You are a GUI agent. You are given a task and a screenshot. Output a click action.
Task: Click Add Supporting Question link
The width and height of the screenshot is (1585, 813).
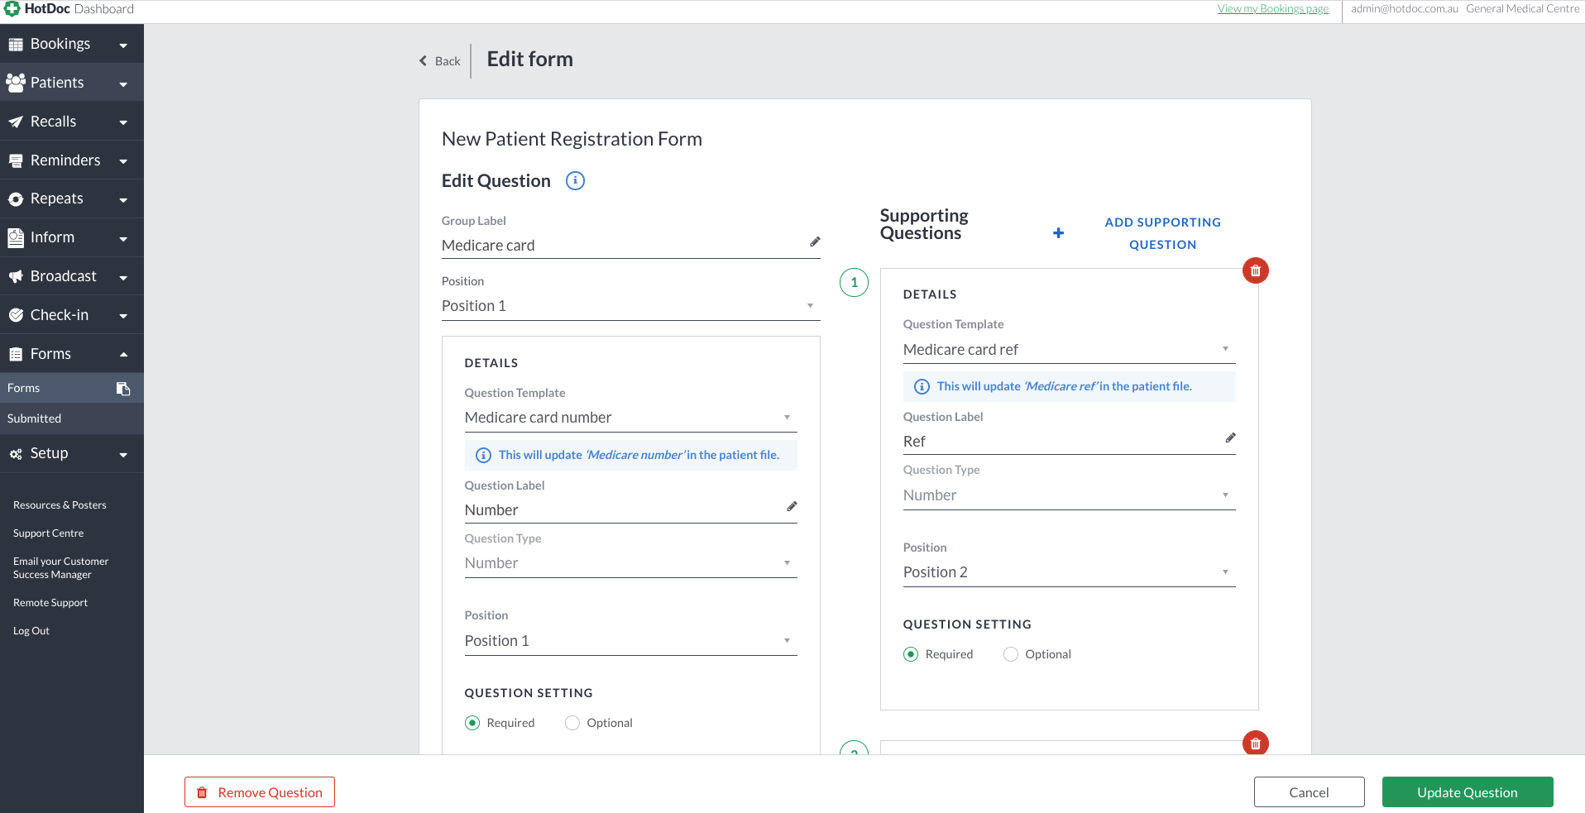click(x=1162, y=233)
